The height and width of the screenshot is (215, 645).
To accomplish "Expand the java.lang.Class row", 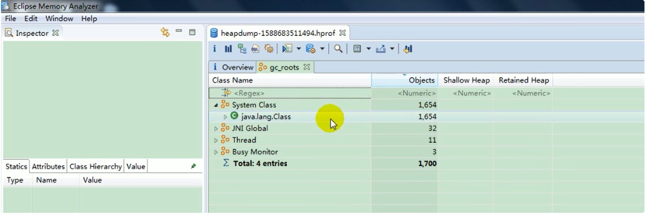I will click(x=225, y=117).
